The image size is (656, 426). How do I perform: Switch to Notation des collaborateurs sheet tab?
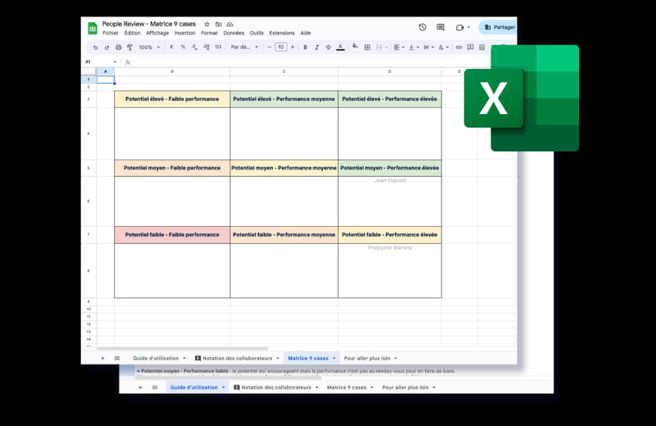tap(237, 358)
